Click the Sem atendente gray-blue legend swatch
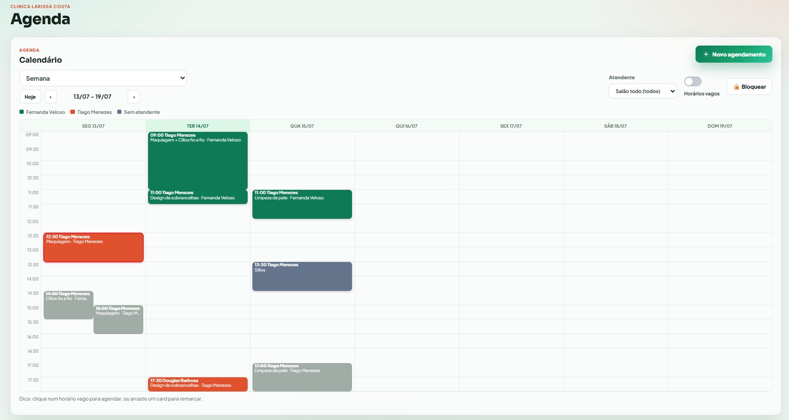Image resolution: width=789 pixels, height=420 pixels. tap(120, 112)
